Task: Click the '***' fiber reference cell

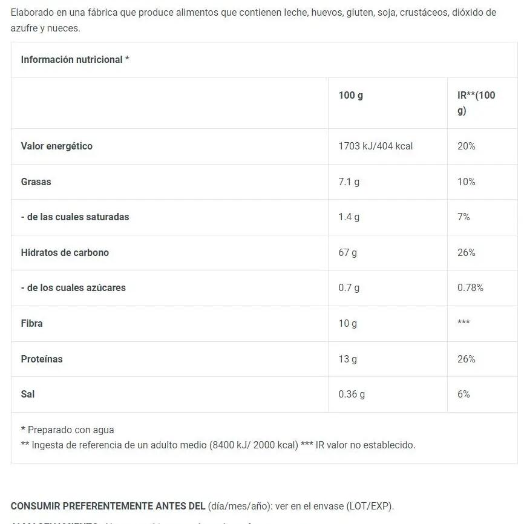Action: 463,323
